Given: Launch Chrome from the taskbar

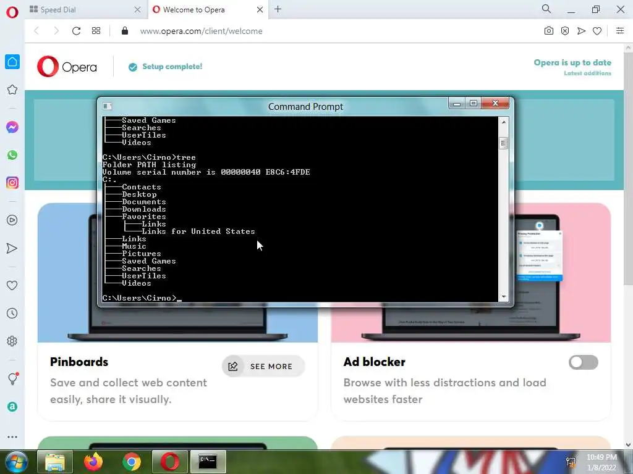Looking at the screenshot, I should pos(131,462).
